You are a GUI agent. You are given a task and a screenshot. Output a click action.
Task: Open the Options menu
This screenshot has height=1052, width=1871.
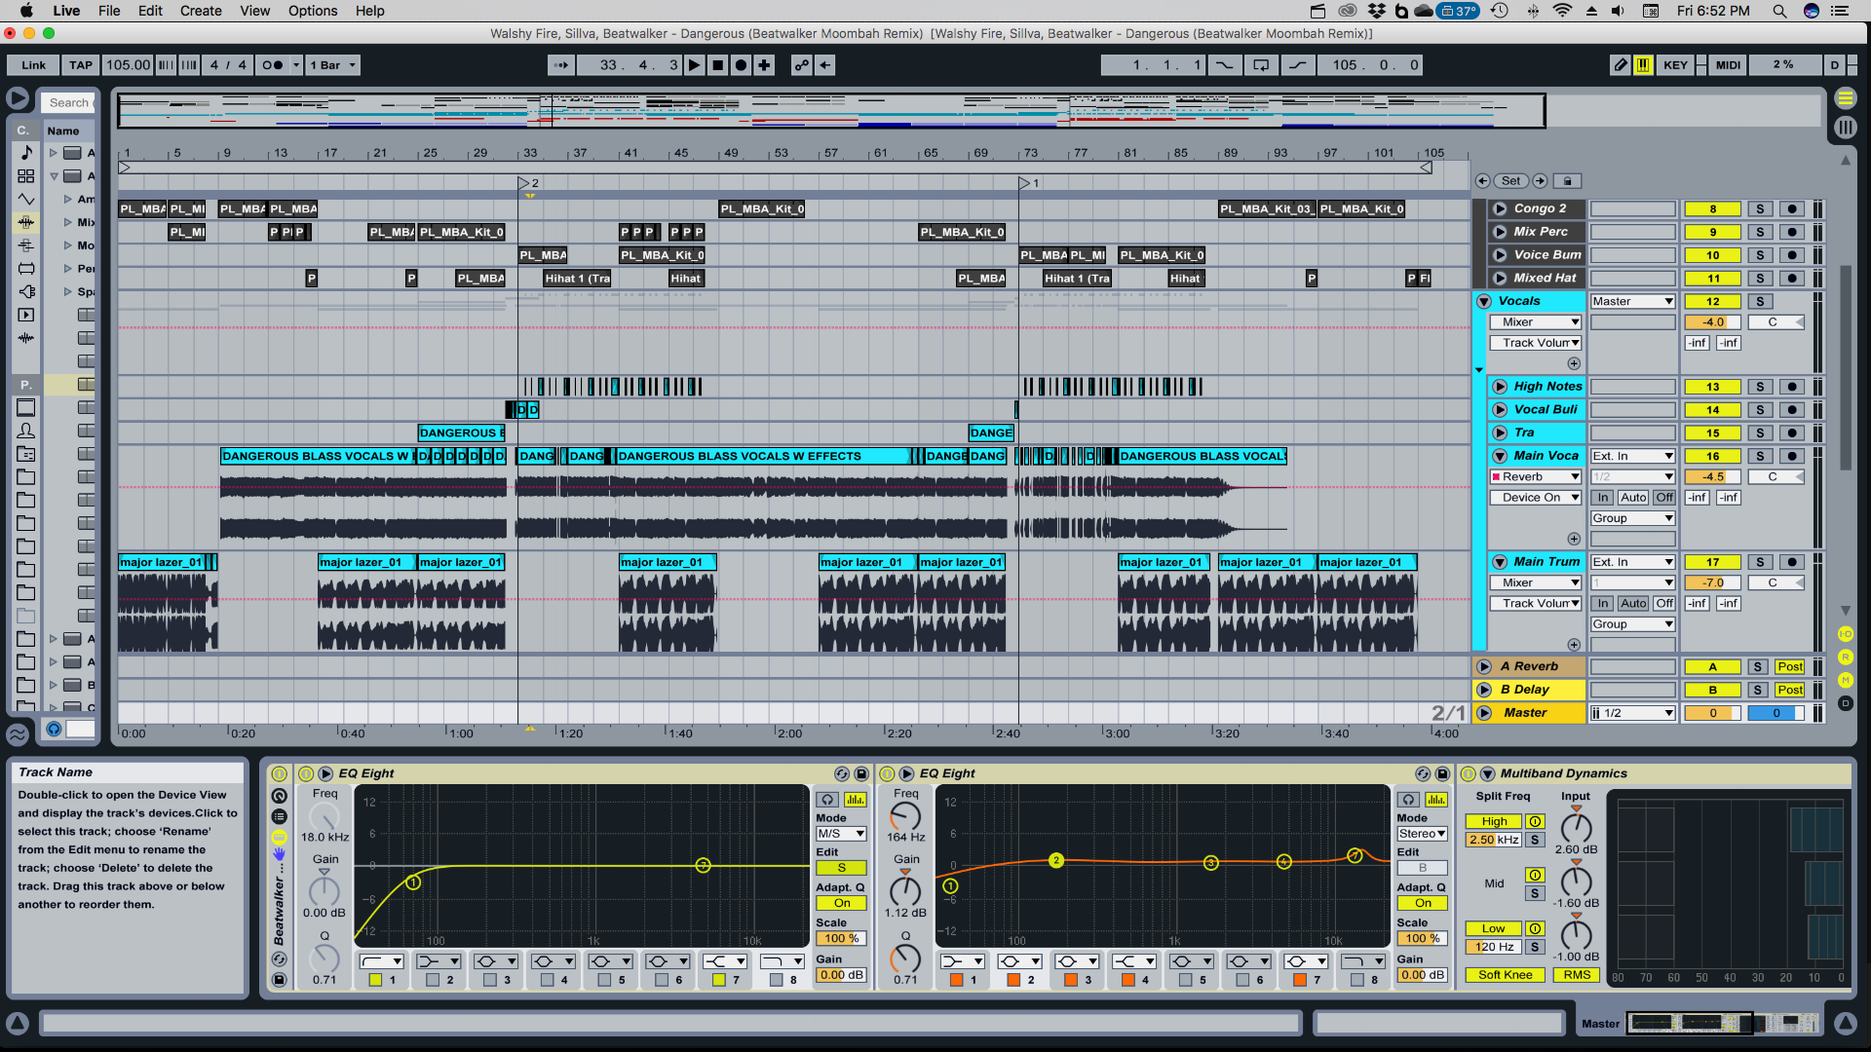pyautogui.click(x=312, y=11)
